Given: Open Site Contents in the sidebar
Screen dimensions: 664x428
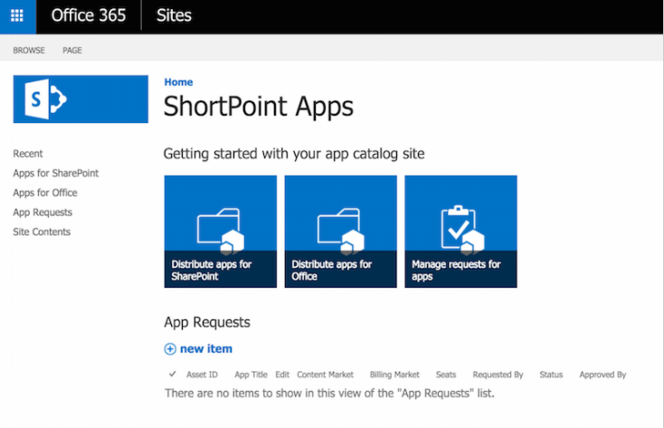Looking at the screenshot, I should 42,232.
